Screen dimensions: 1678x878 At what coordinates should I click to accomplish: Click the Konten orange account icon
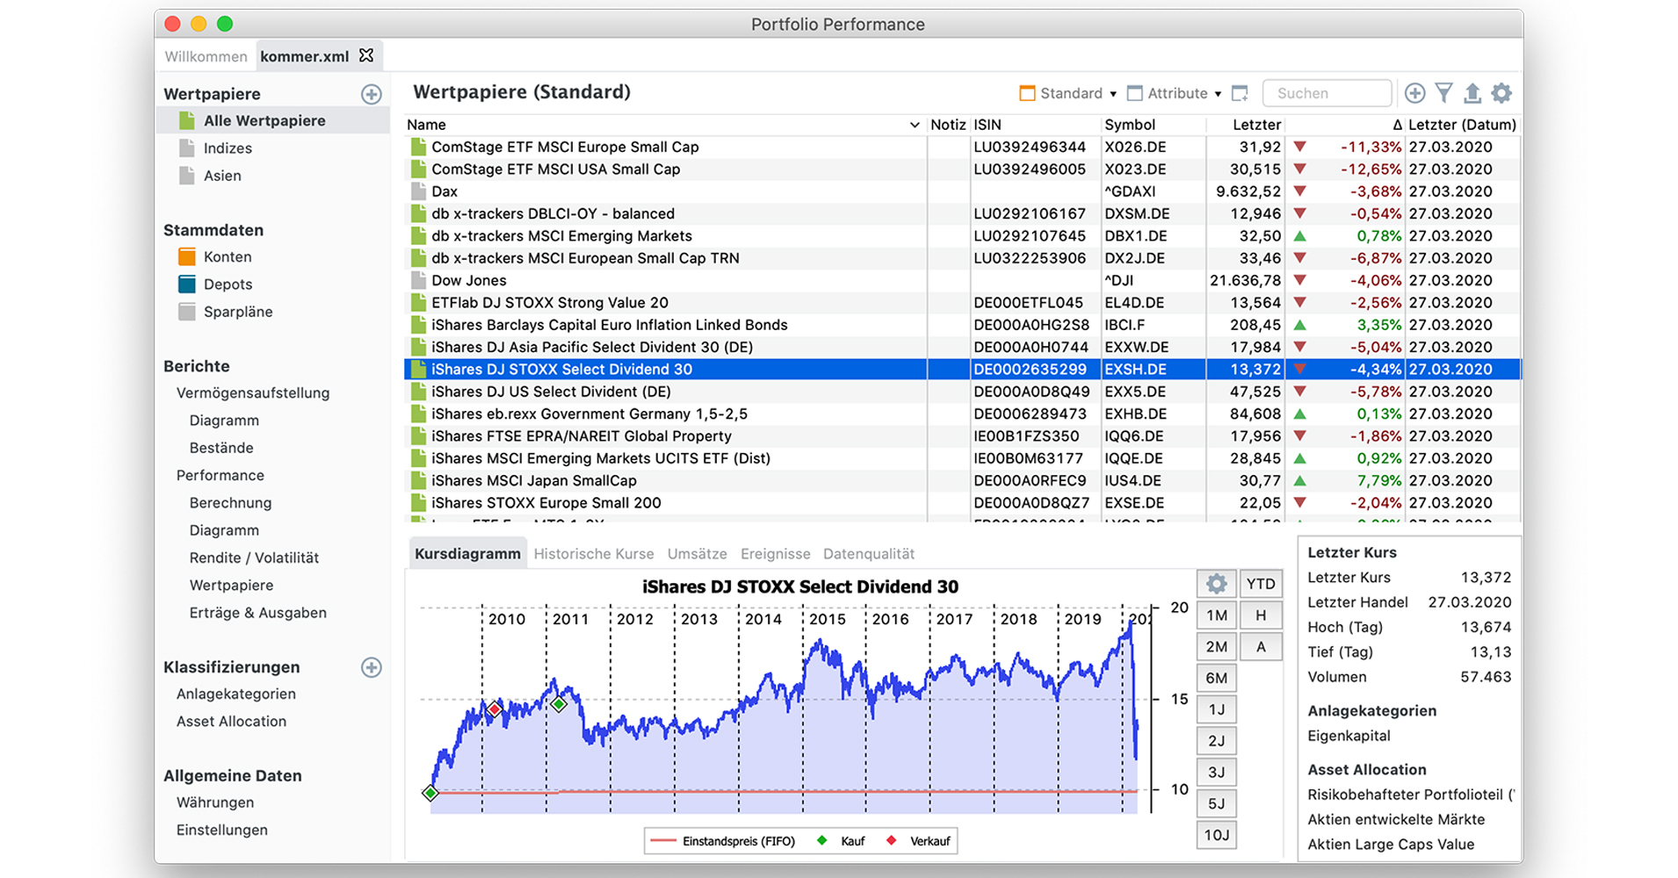187,256
